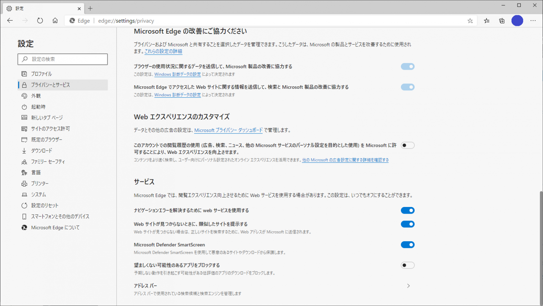The height and width of the screenshot is (306, 543).
Task: Click the profile avatar icon
Action: [517, 21]
